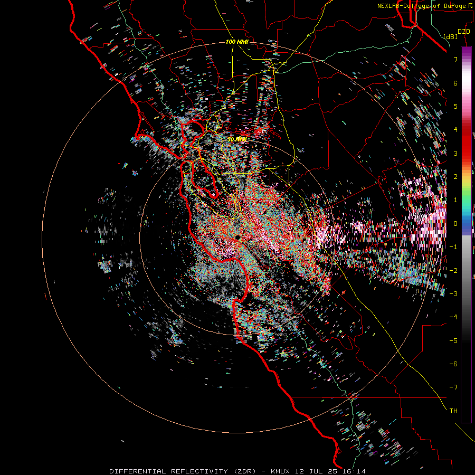Click the "[dB]" unit label
Viewport: 475px width, 475px height.
click(x=451, y=36)
